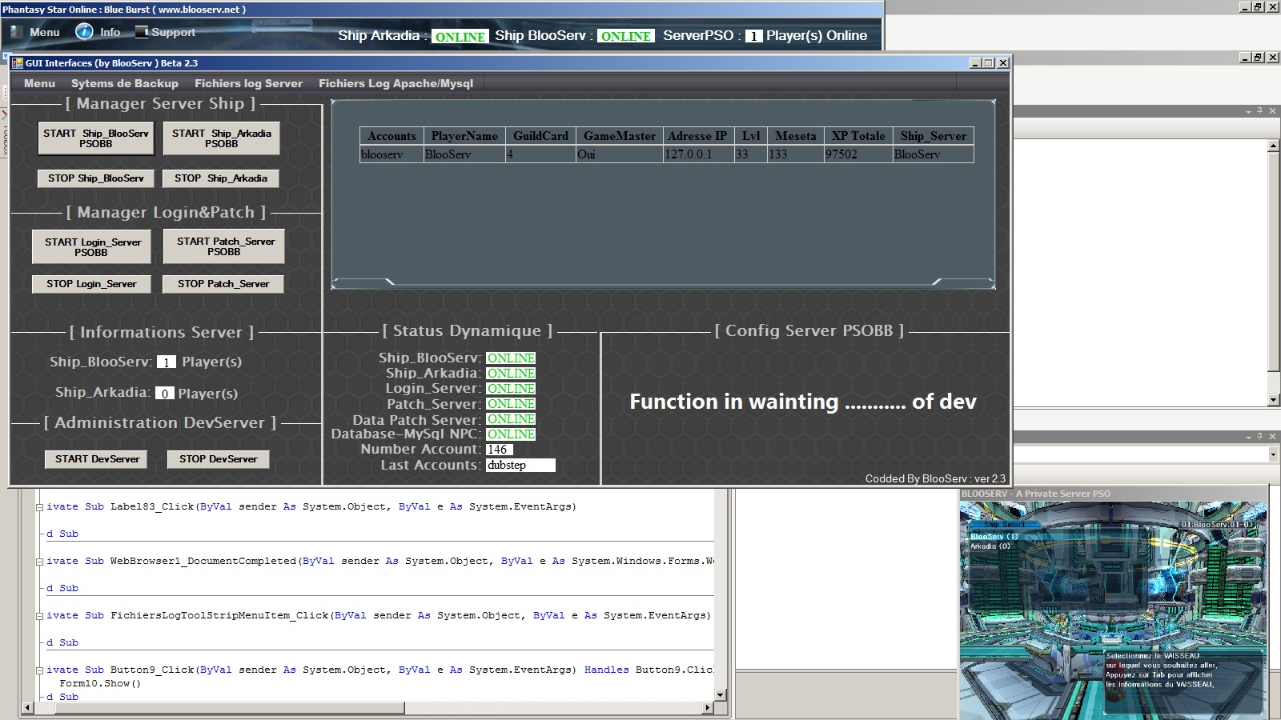Select the Adresse IP column header
The height and width of the screenshot is (720, 1281).
point(698,136)
